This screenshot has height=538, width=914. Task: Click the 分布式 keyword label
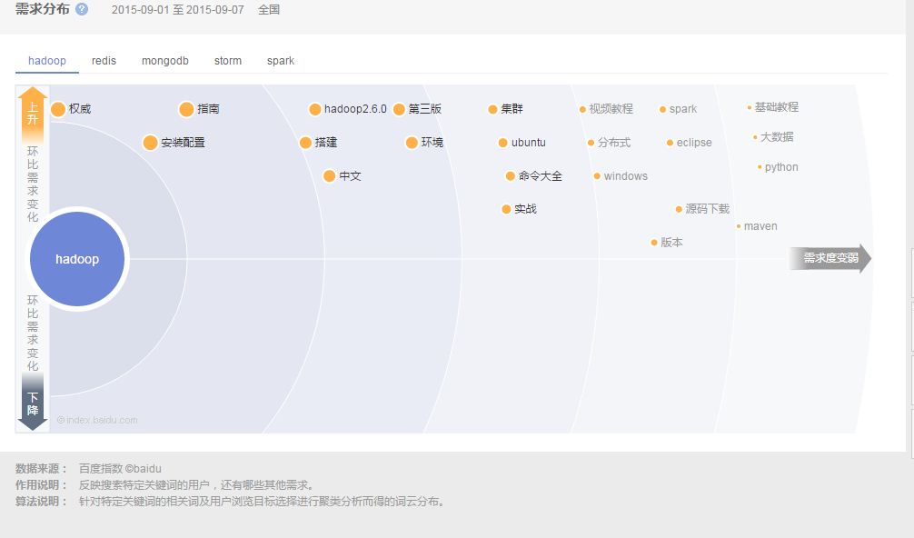614,143
